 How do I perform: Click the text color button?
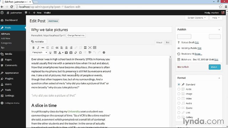[59, 53]
